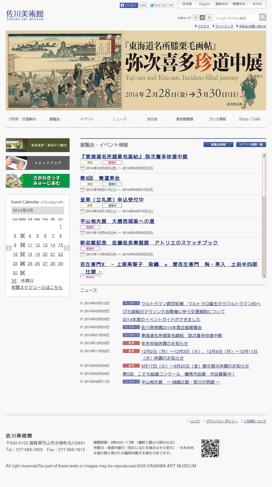This screenshot has height=487, width=272.
Task: Click the search magnifier icon button
Action: [x=263, y=17]
